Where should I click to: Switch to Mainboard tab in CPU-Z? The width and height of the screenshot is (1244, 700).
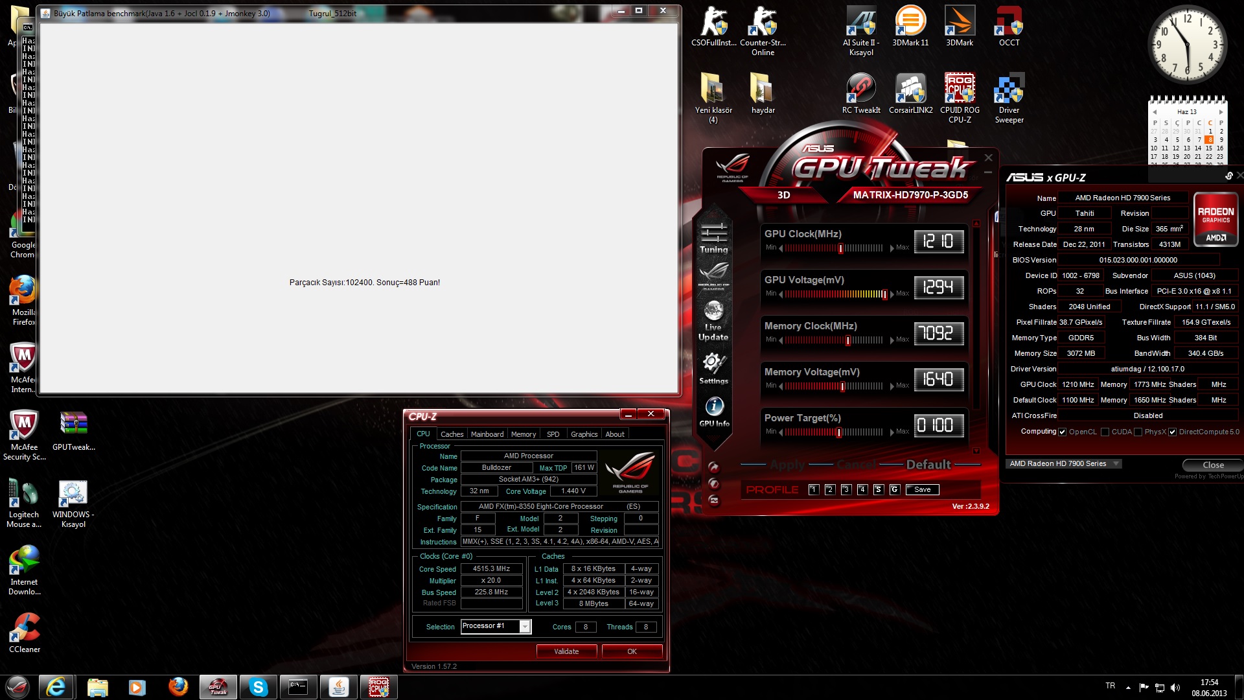coord(487,434)
